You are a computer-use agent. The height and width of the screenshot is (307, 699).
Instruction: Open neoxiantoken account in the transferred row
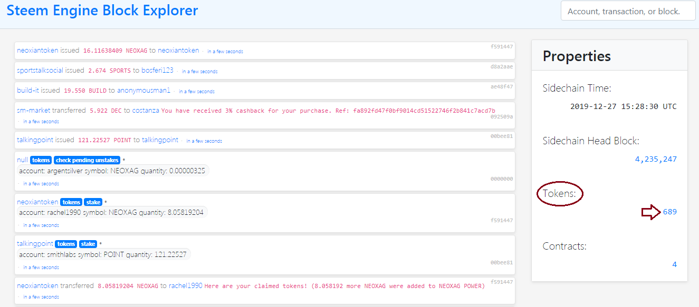[x=37, y=286]
